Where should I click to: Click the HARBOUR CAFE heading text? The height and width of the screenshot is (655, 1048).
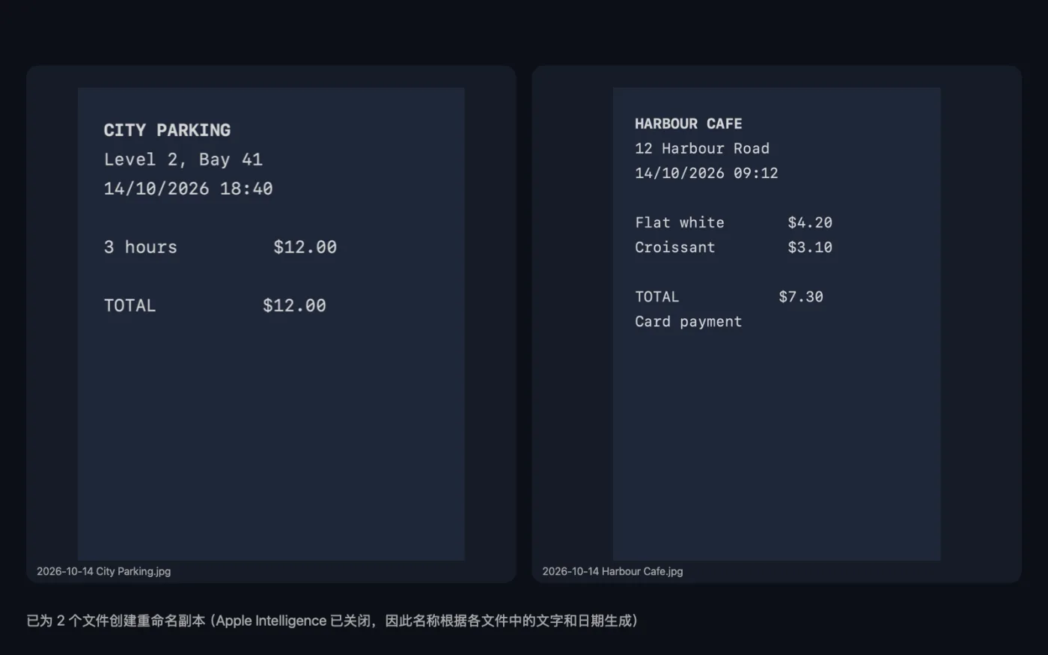coord(689,124)
